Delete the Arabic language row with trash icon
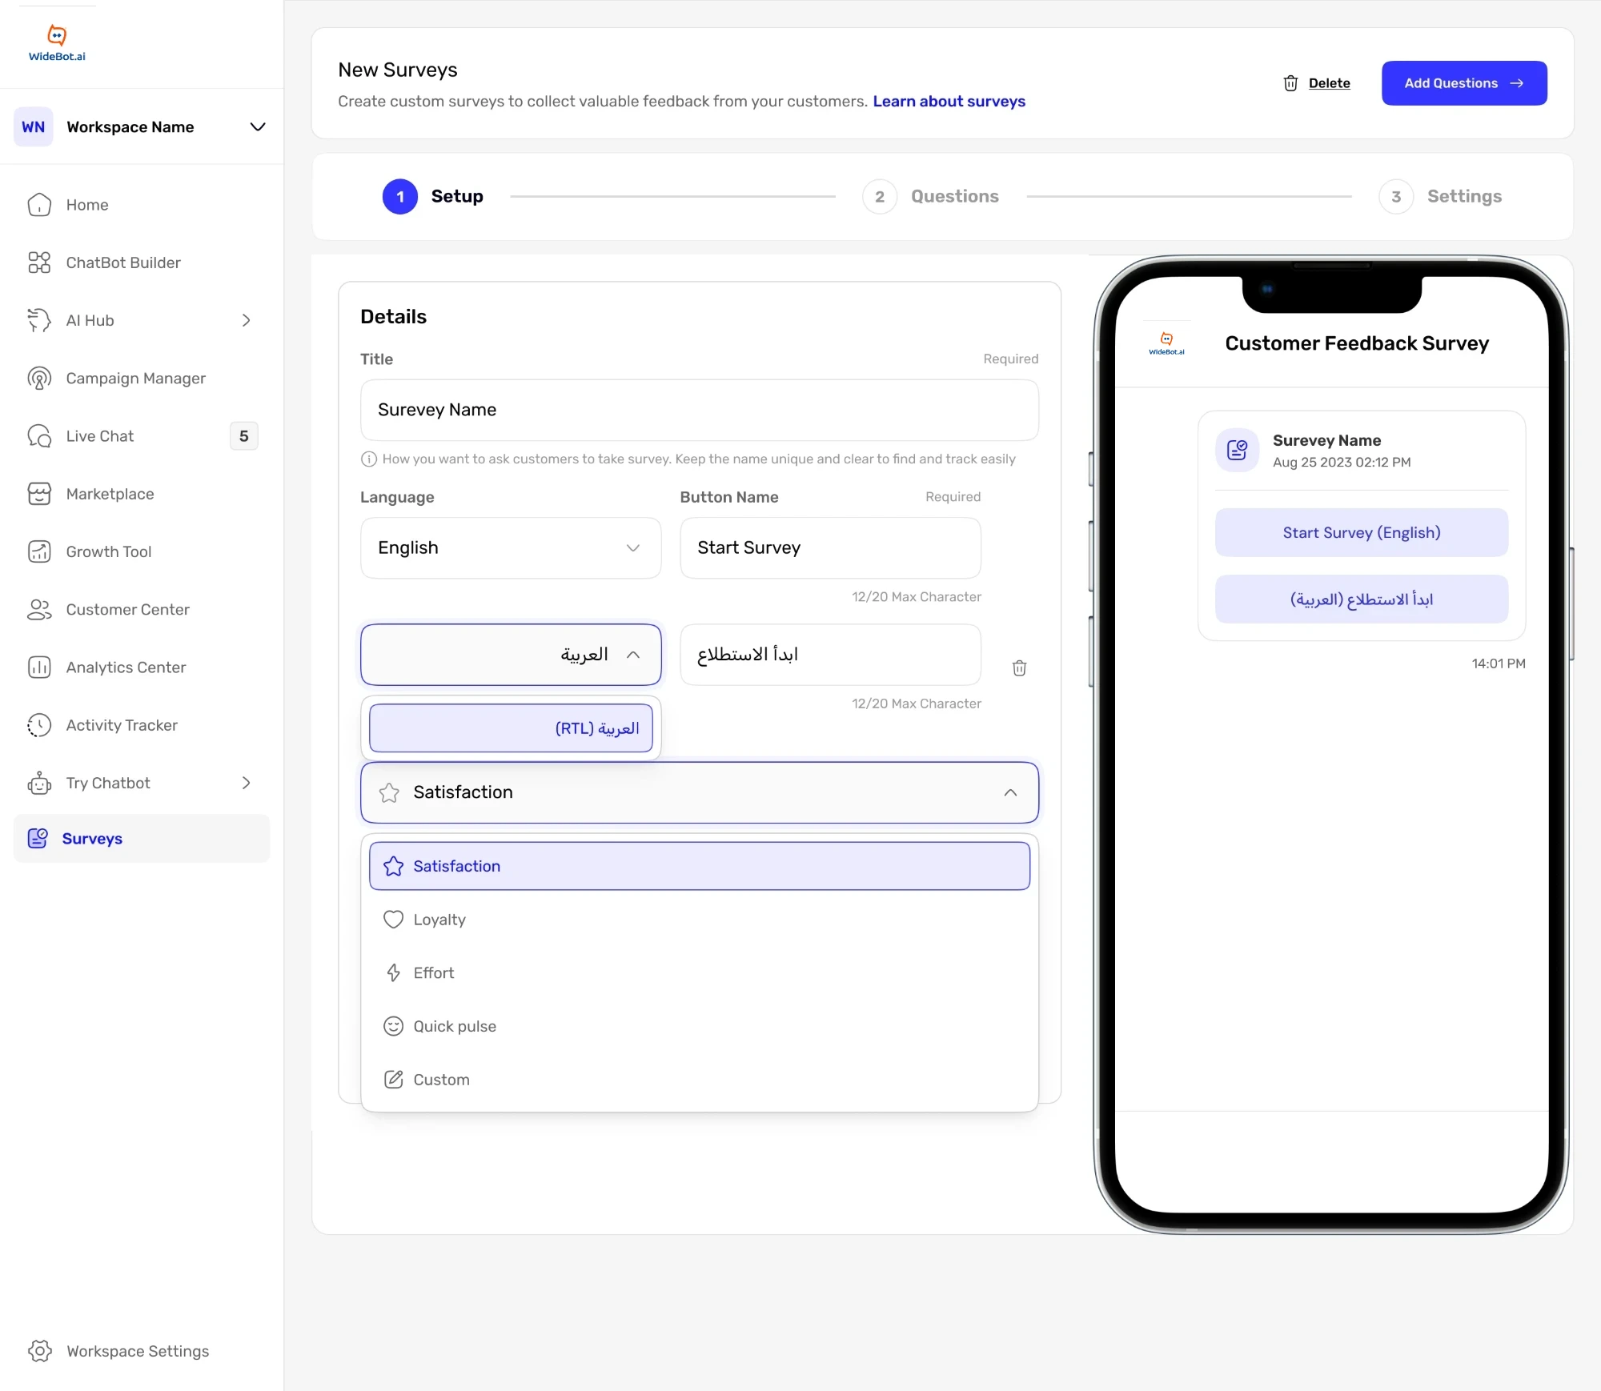Image resolution: width=1601 pixels, height=1391 pixels. tap(1019, 667)
